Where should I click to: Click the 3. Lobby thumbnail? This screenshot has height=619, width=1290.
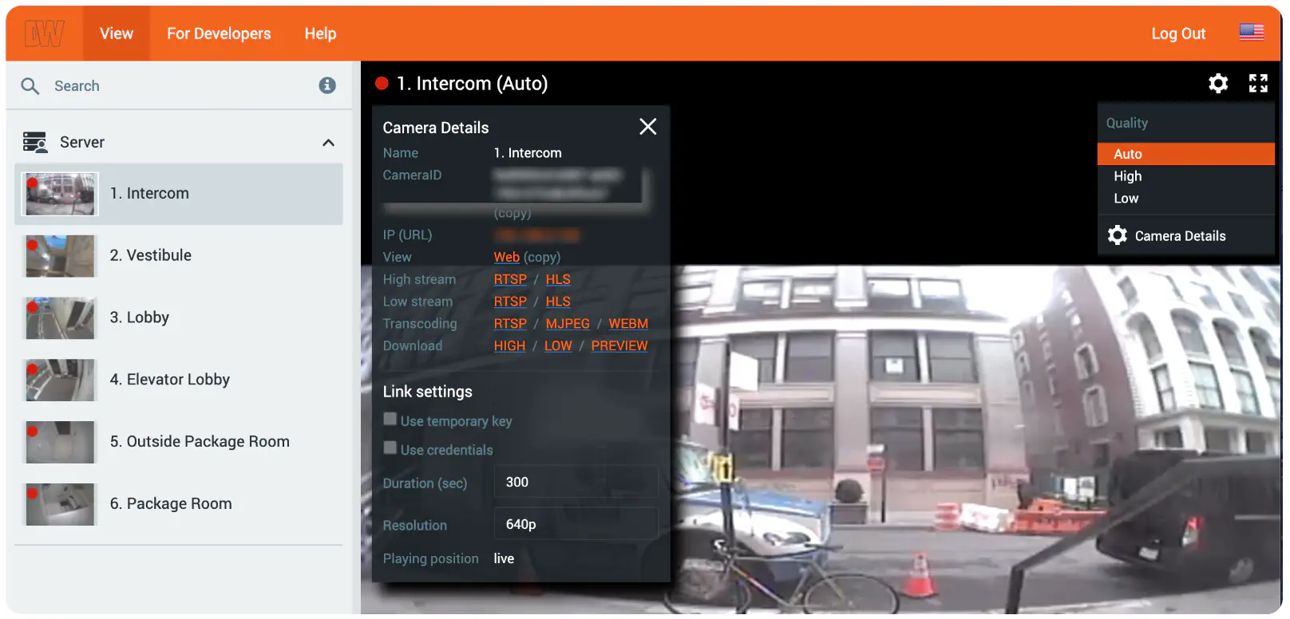pyautogui.click(x=61, y=318)
